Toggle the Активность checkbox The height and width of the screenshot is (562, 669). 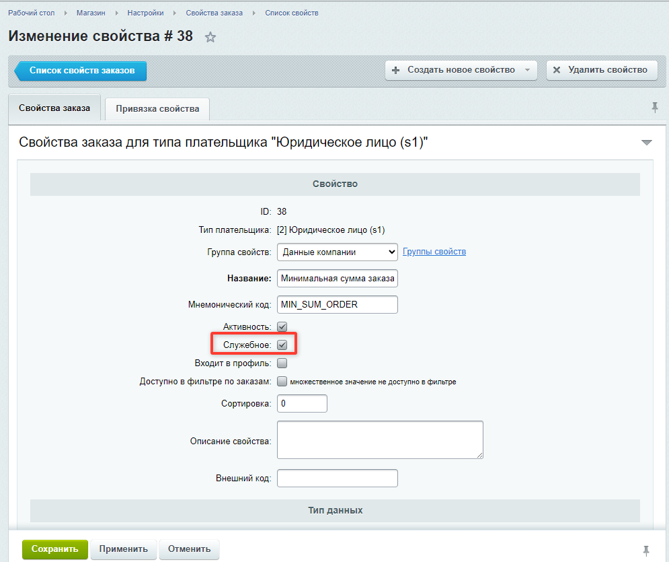tap(282, 326)
